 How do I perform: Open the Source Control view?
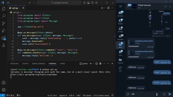coord(4,23)
